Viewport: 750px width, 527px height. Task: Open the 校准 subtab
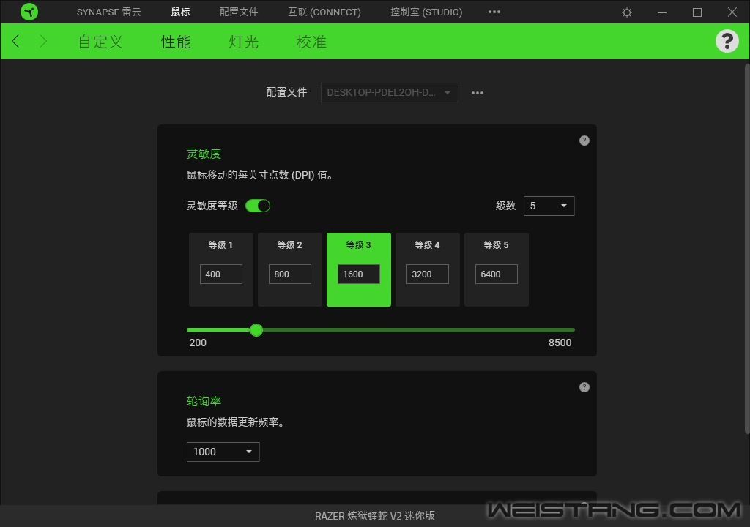pyautogui.click(x=311, y=42)
